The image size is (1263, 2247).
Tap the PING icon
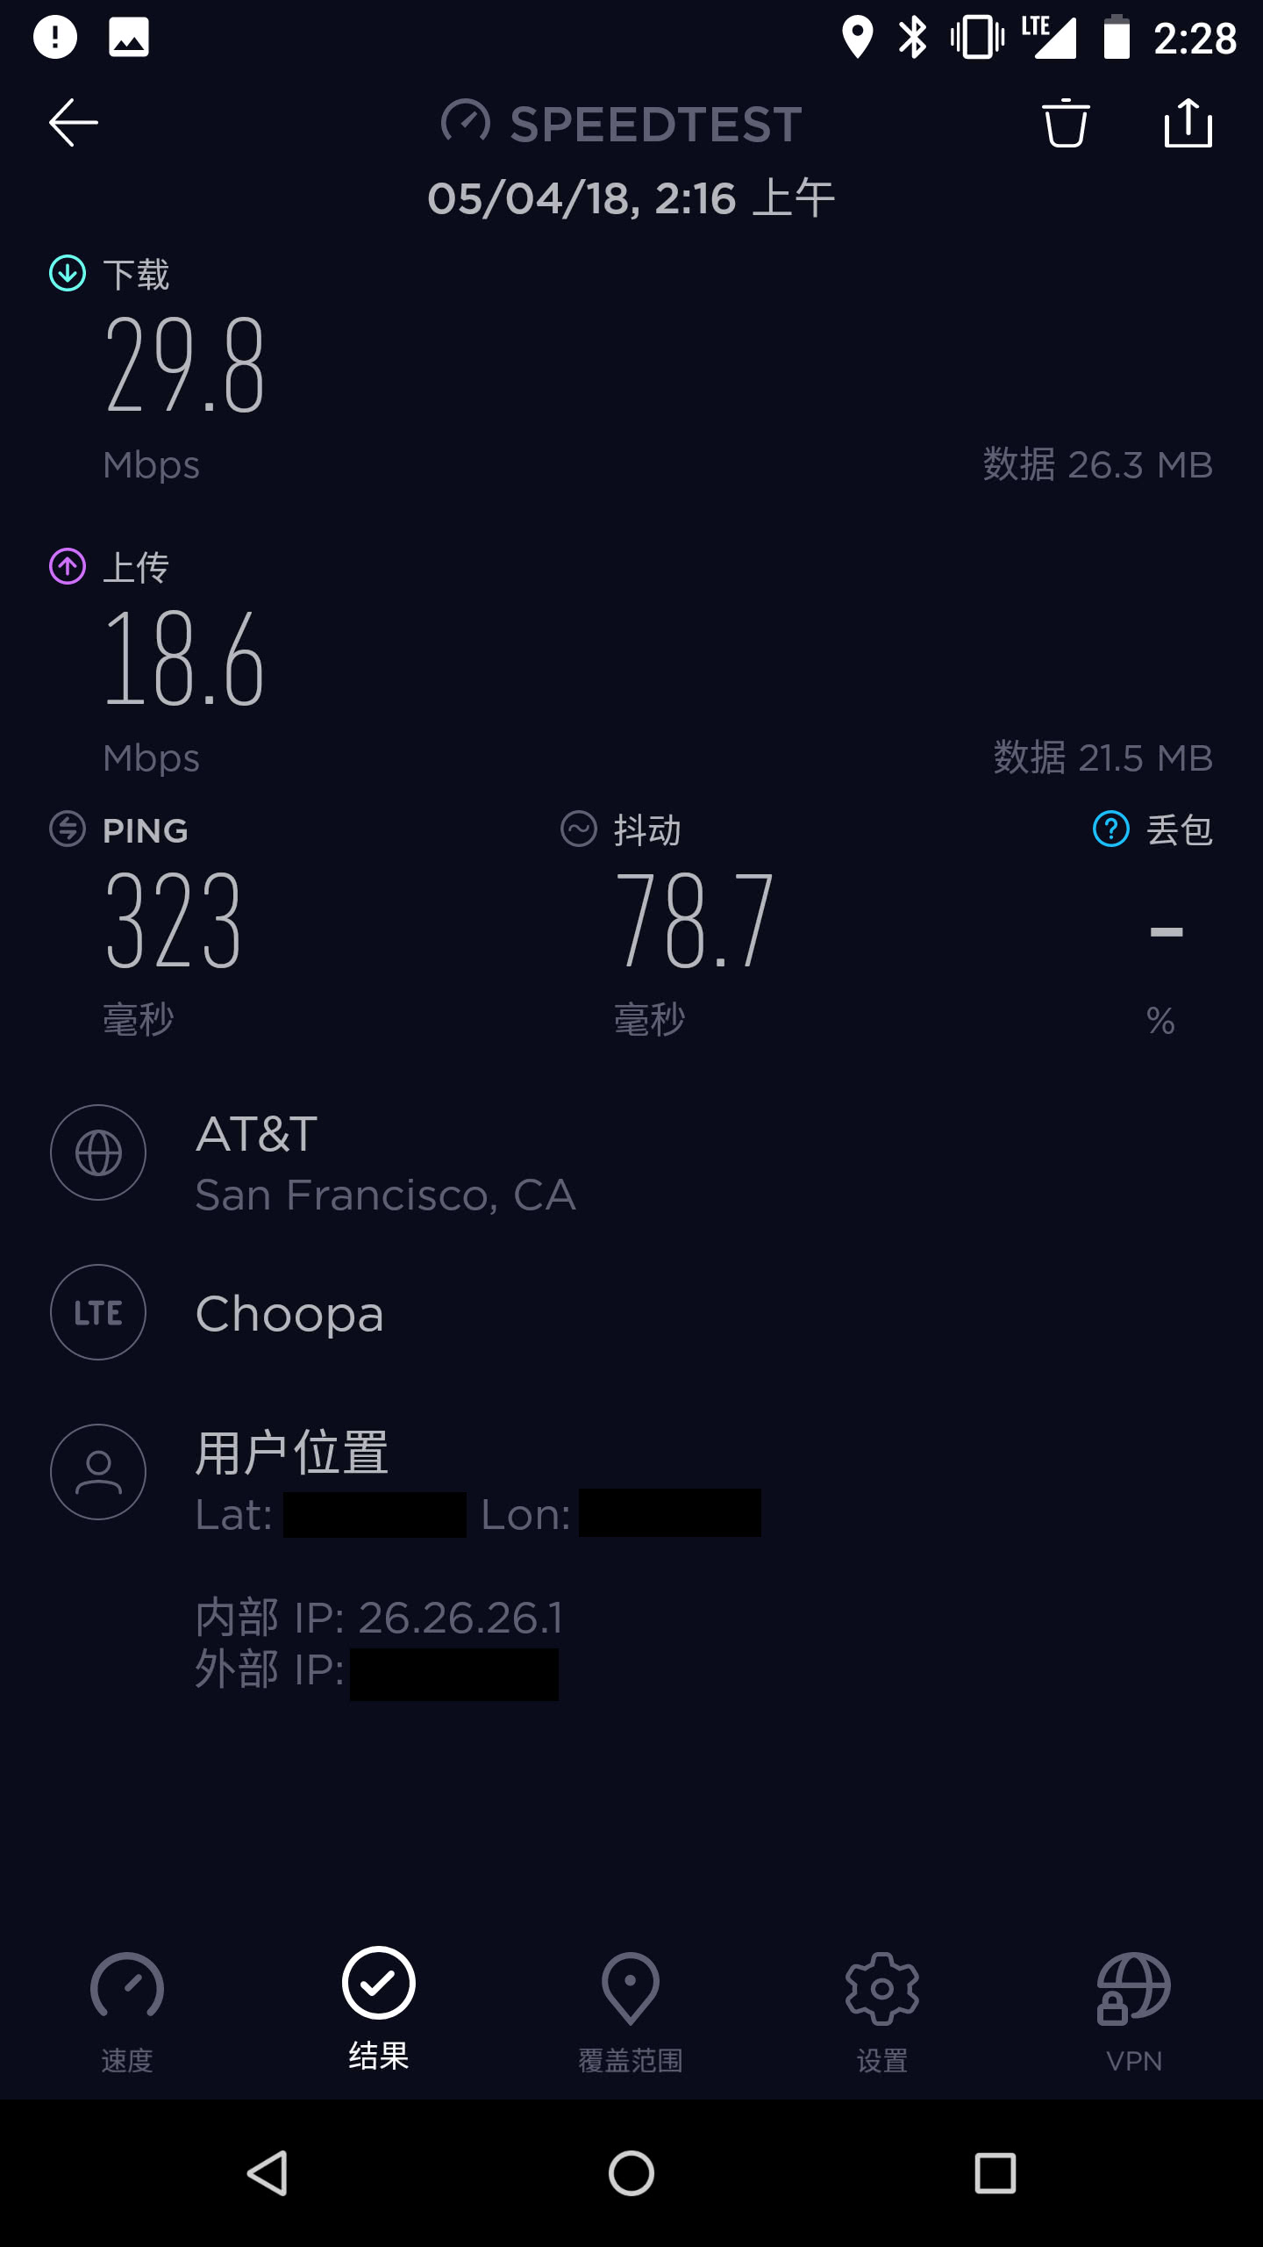point(68,829)
